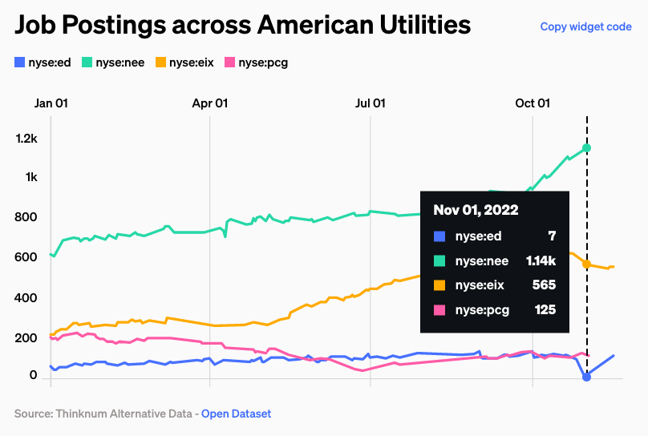
Task: Click the Oct 01 axis label
Action: coord(533,103)
